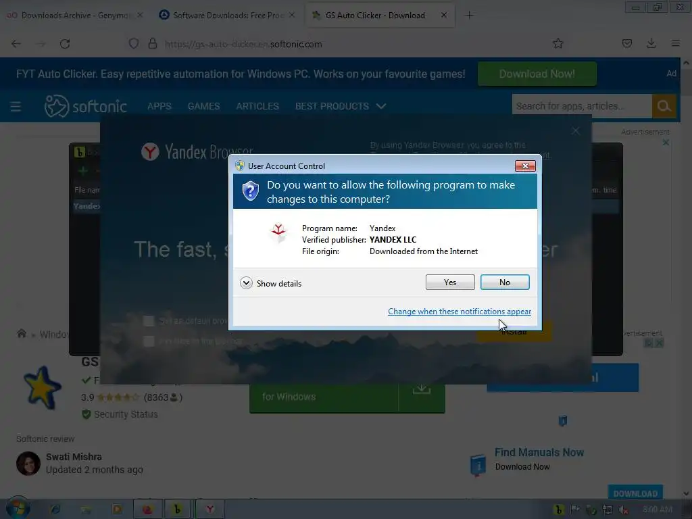Open Change when these notifications appear link
This screenshot has width=692, height=519.
tap(460, 312)
